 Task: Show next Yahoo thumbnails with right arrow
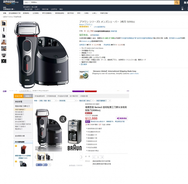[x=81, y=157]
